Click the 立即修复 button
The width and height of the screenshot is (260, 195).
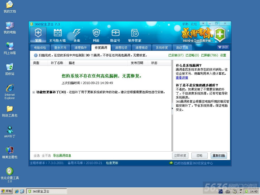coord(180,156)
